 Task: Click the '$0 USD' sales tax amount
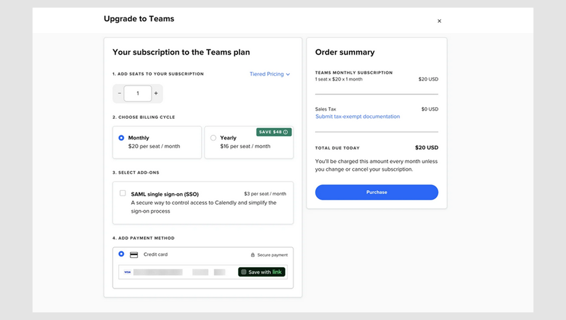tap(430, 109)
